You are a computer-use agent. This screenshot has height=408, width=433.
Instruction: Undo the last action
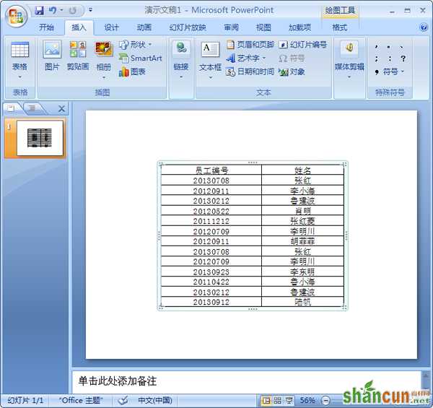point(53,11)
